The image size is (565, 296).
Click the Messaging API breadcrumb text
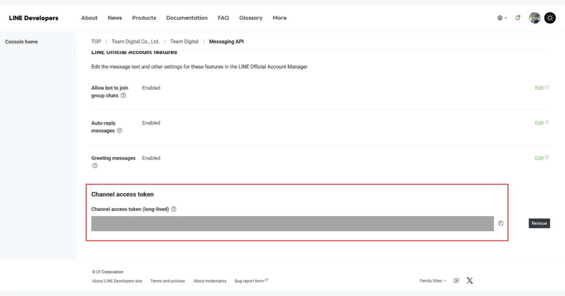click(x=226, y=41)
